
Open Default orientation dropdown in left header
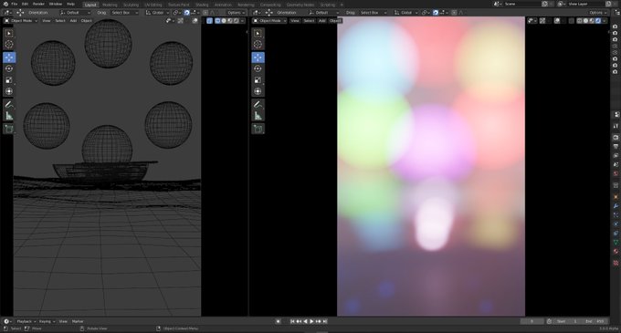click(75, 13)
